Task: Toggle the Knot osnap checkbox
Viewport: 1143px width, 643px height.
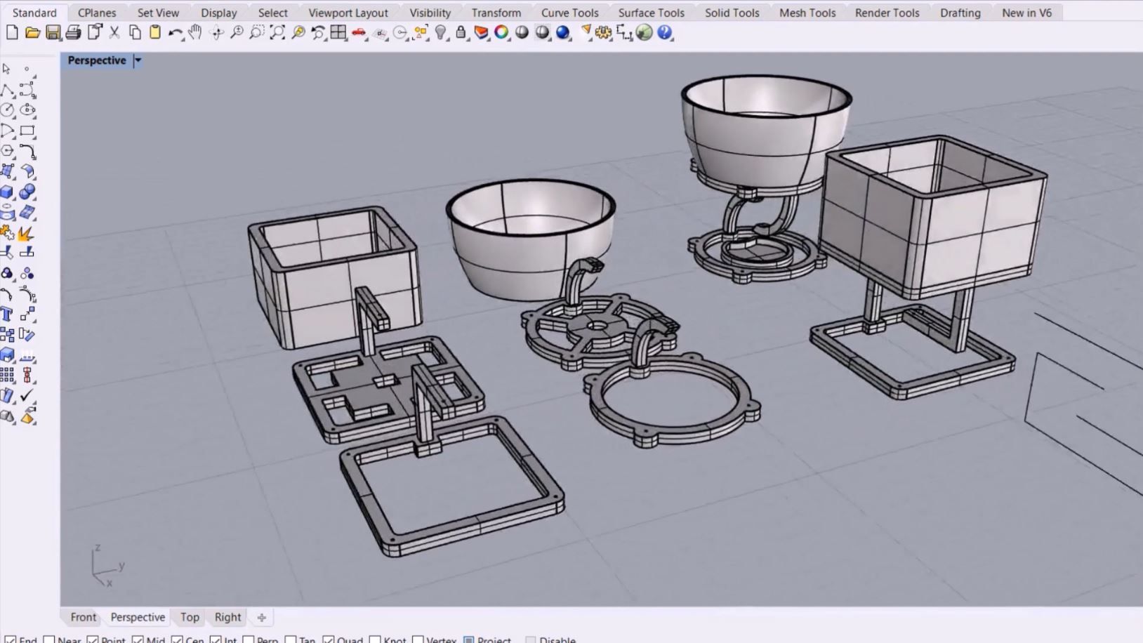Action: (x=375, y=639)
